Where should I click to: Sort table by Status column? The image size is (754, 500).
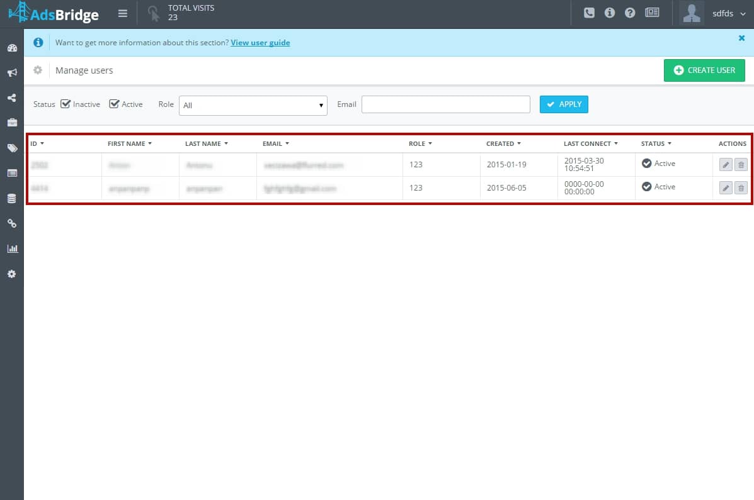click(x=656, y=143)
